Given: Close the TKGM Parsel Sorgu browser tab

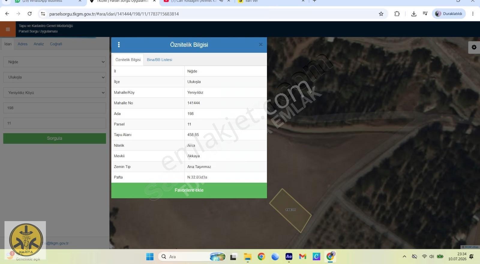Looking at the screenshot, I should pyautogui.click(x=154, y=1).
